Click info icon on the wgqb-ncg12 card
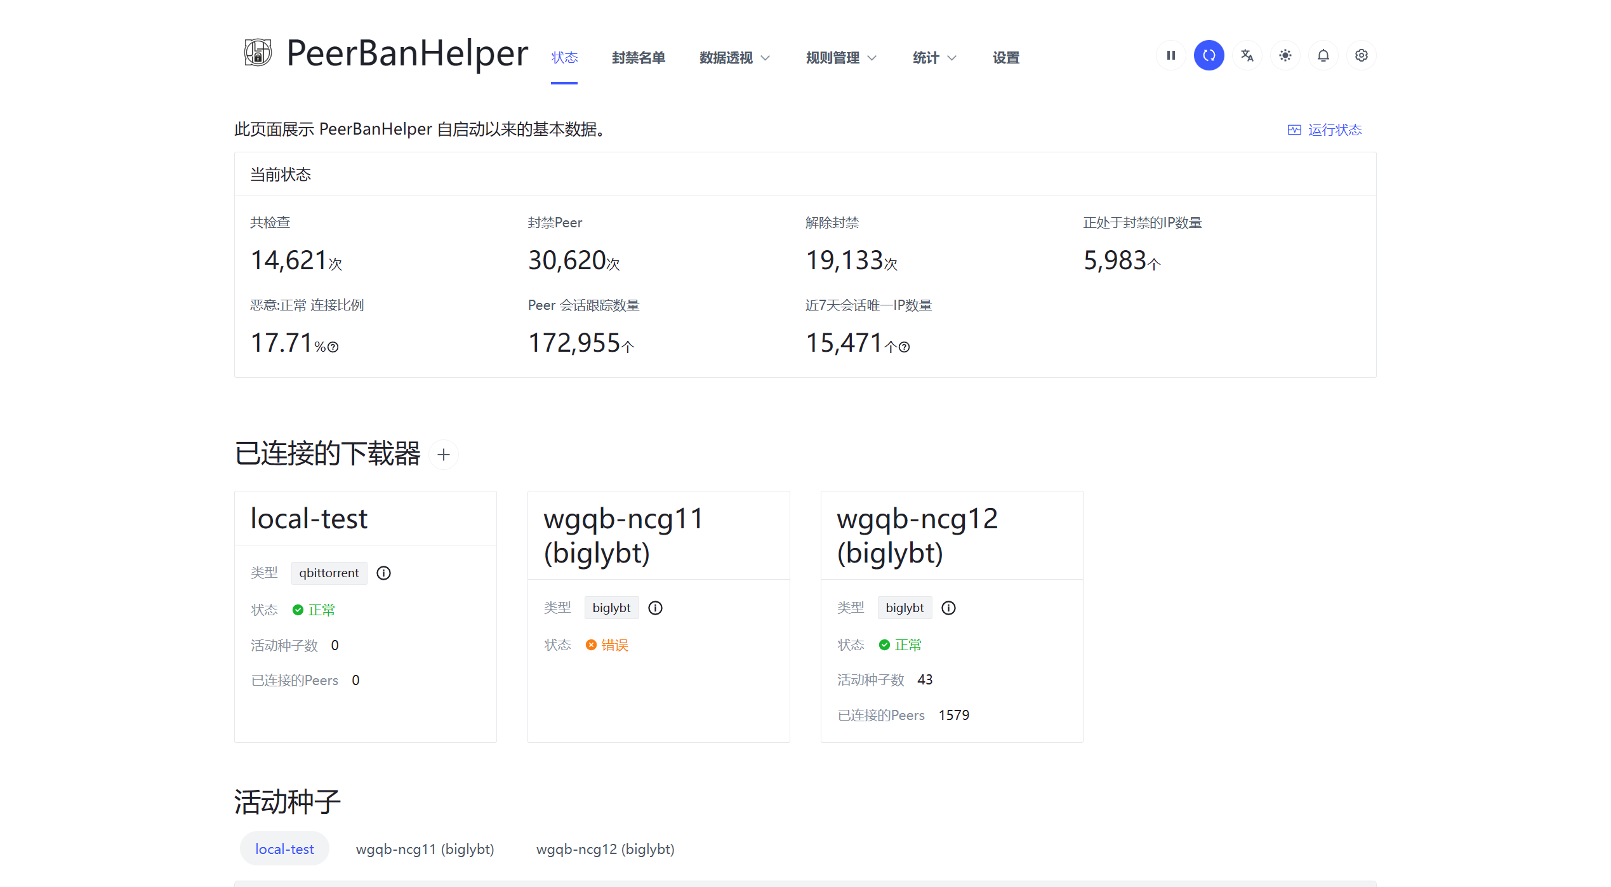 click(x=948, y=608)
